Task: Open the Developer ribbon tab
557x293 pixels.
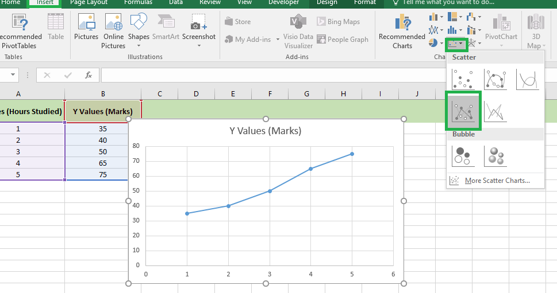Action: (x=283, y=2)
